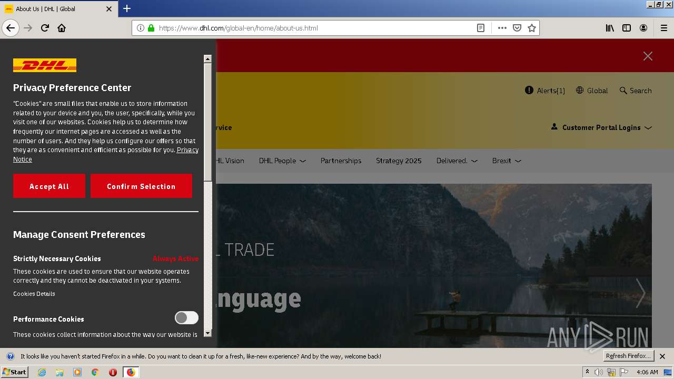Click the action center flag icon
Viewport: 674px width, 379px height.
[624, 372]
